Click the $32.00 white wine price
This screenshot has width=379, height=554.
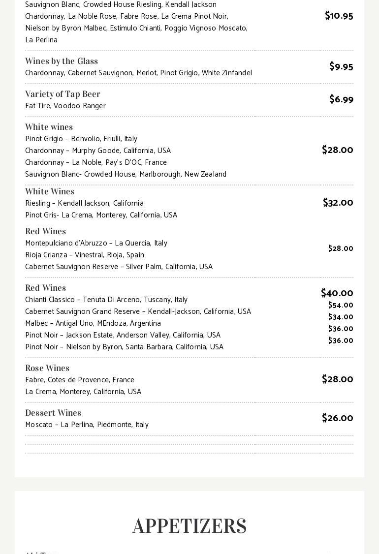(338, 203)
